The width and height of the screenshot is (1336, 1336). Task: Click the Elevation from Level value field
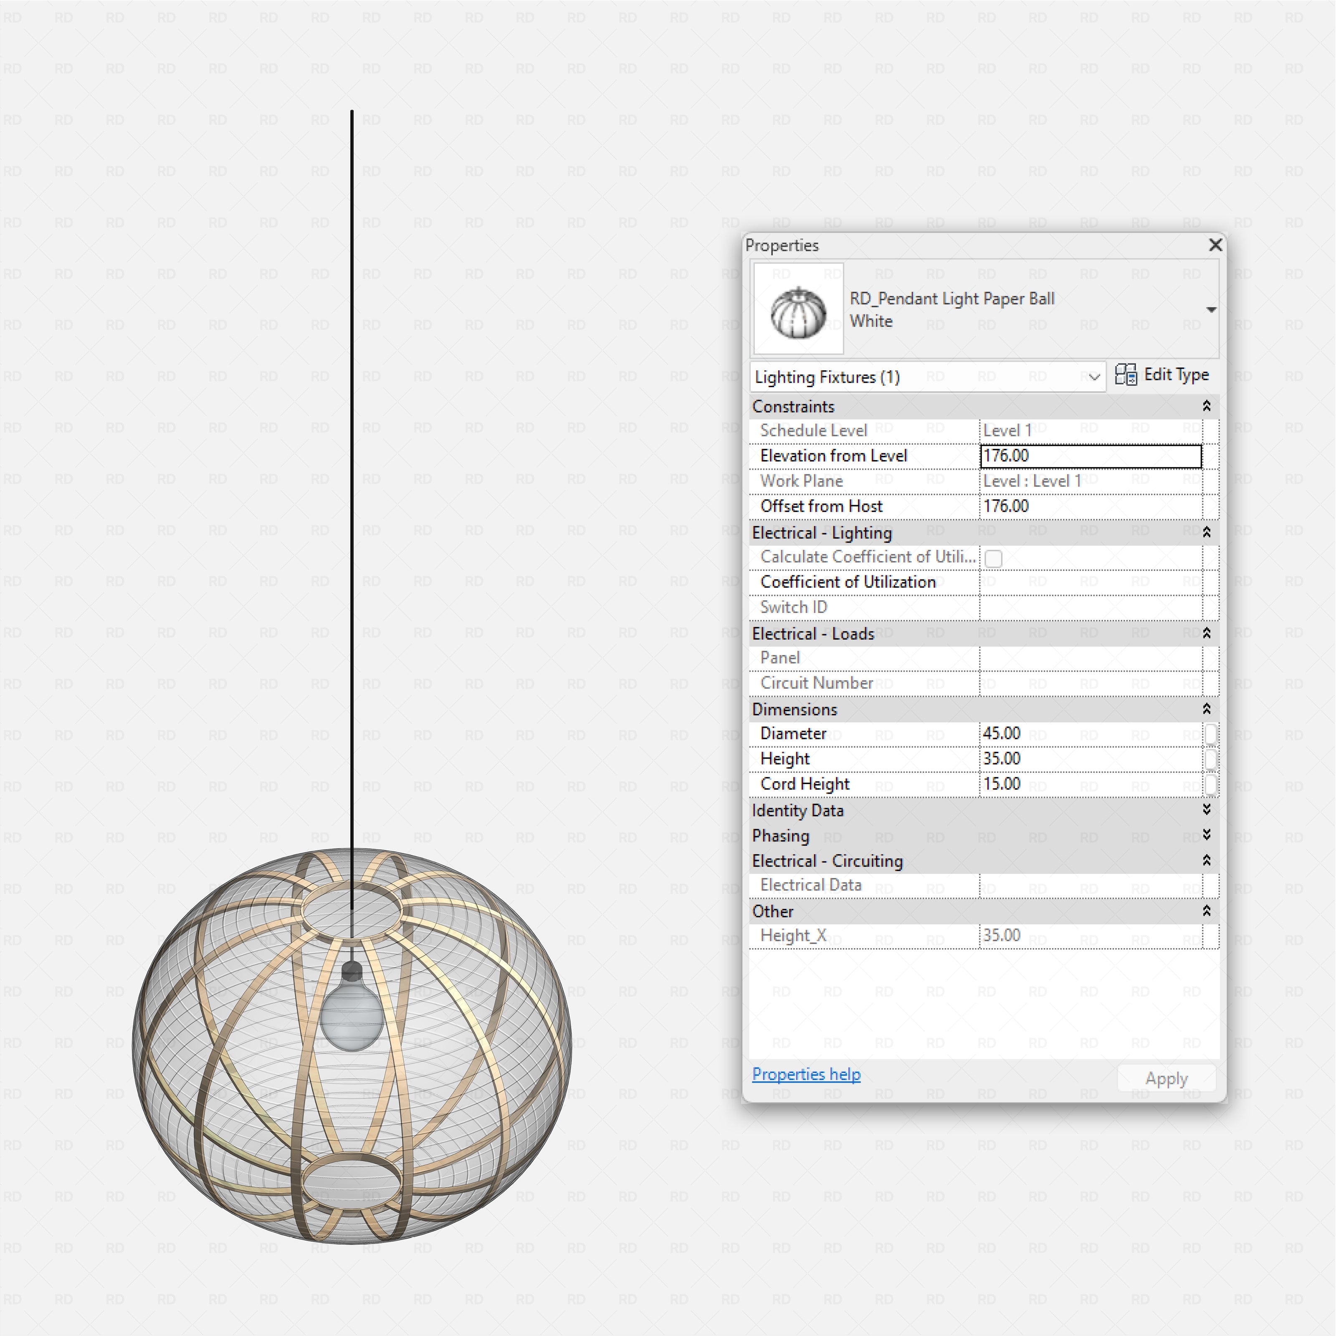pyautogui.click(x=1091, y=456)
